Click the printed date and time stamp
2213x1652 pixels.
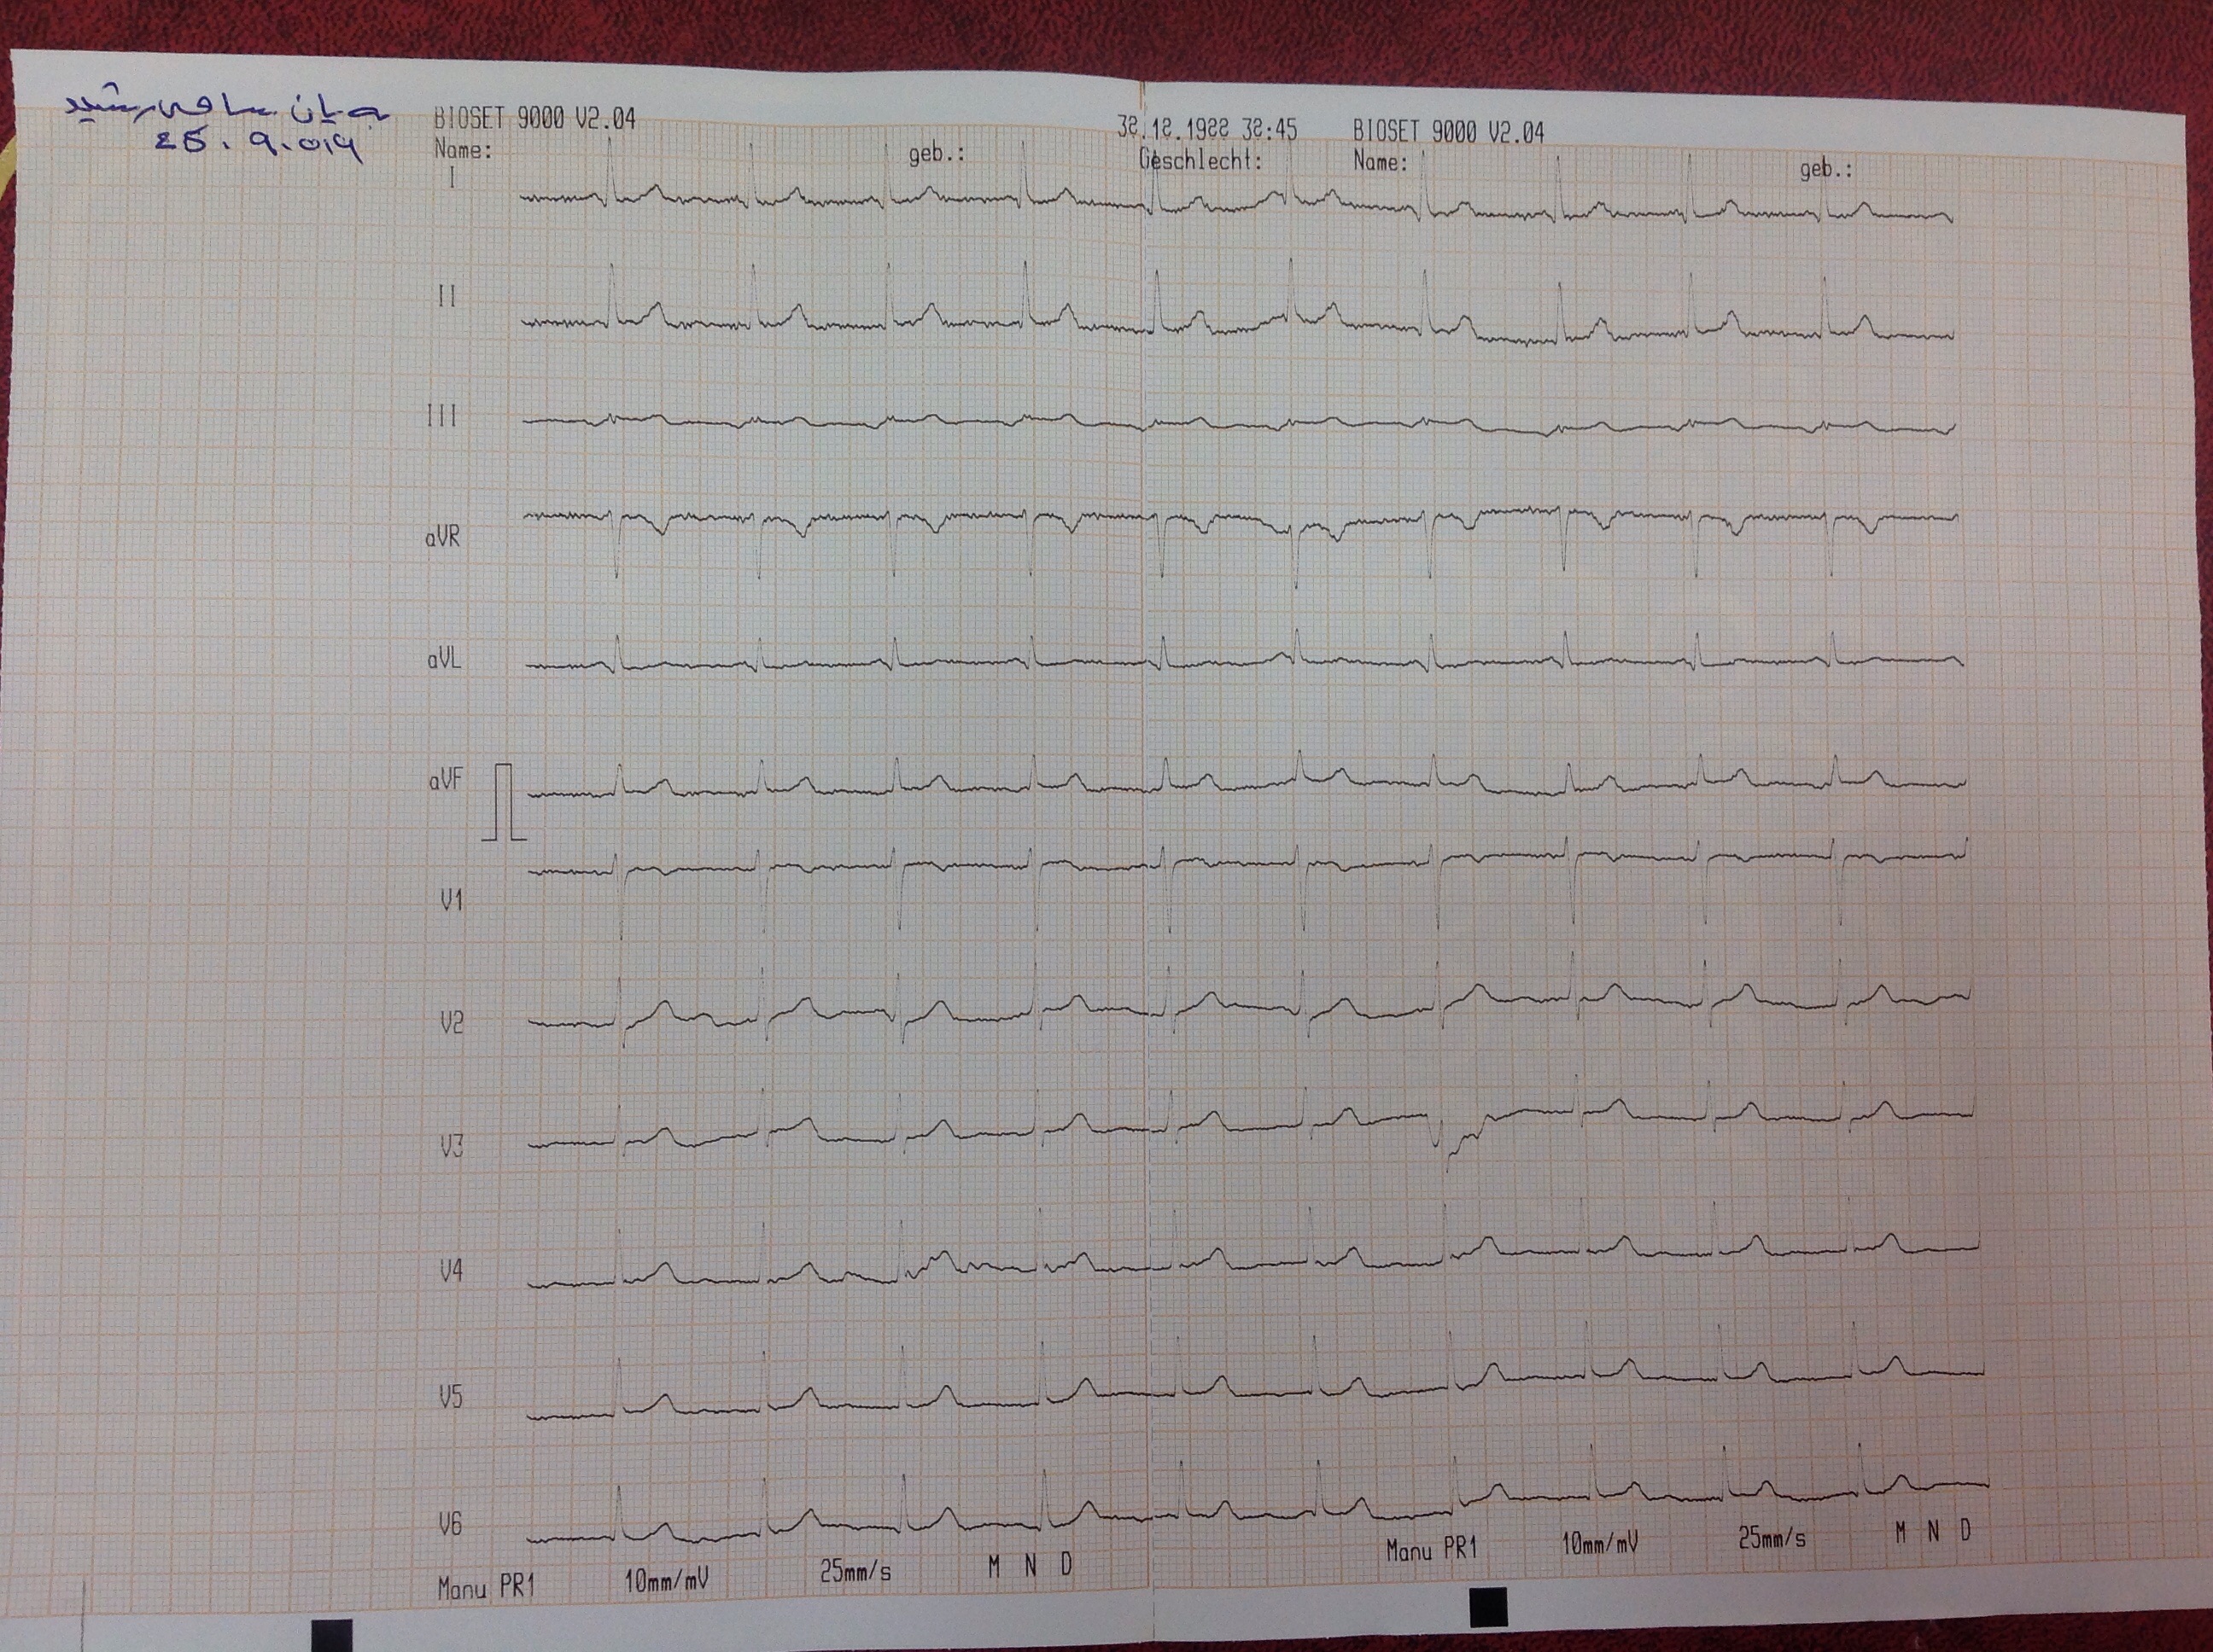(1207, 129)
